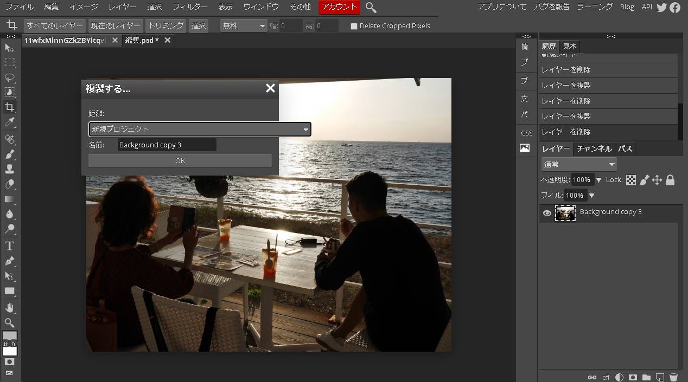Delete layer with trash icon
Screen dimensions: 688x382
[673, 377]
